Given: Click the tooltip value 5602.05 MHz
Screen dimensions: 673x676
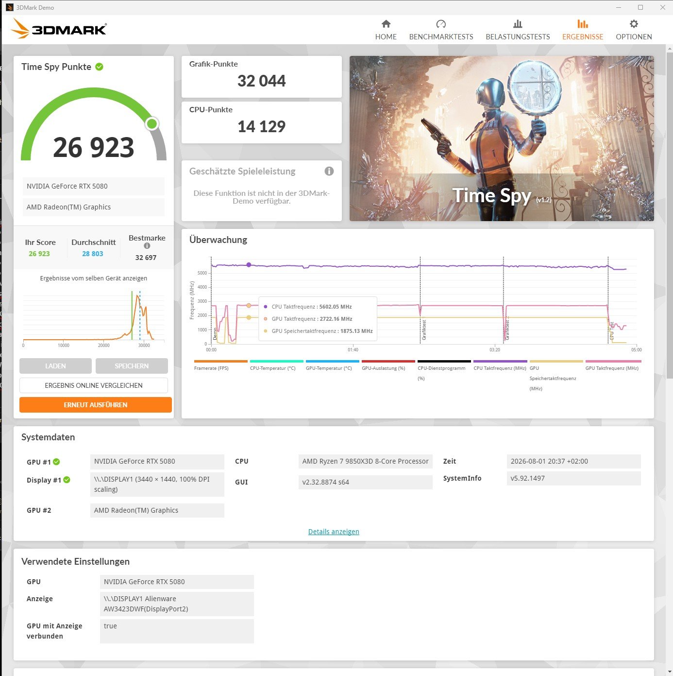Looking at the screenshot, I should coord(336,307).
